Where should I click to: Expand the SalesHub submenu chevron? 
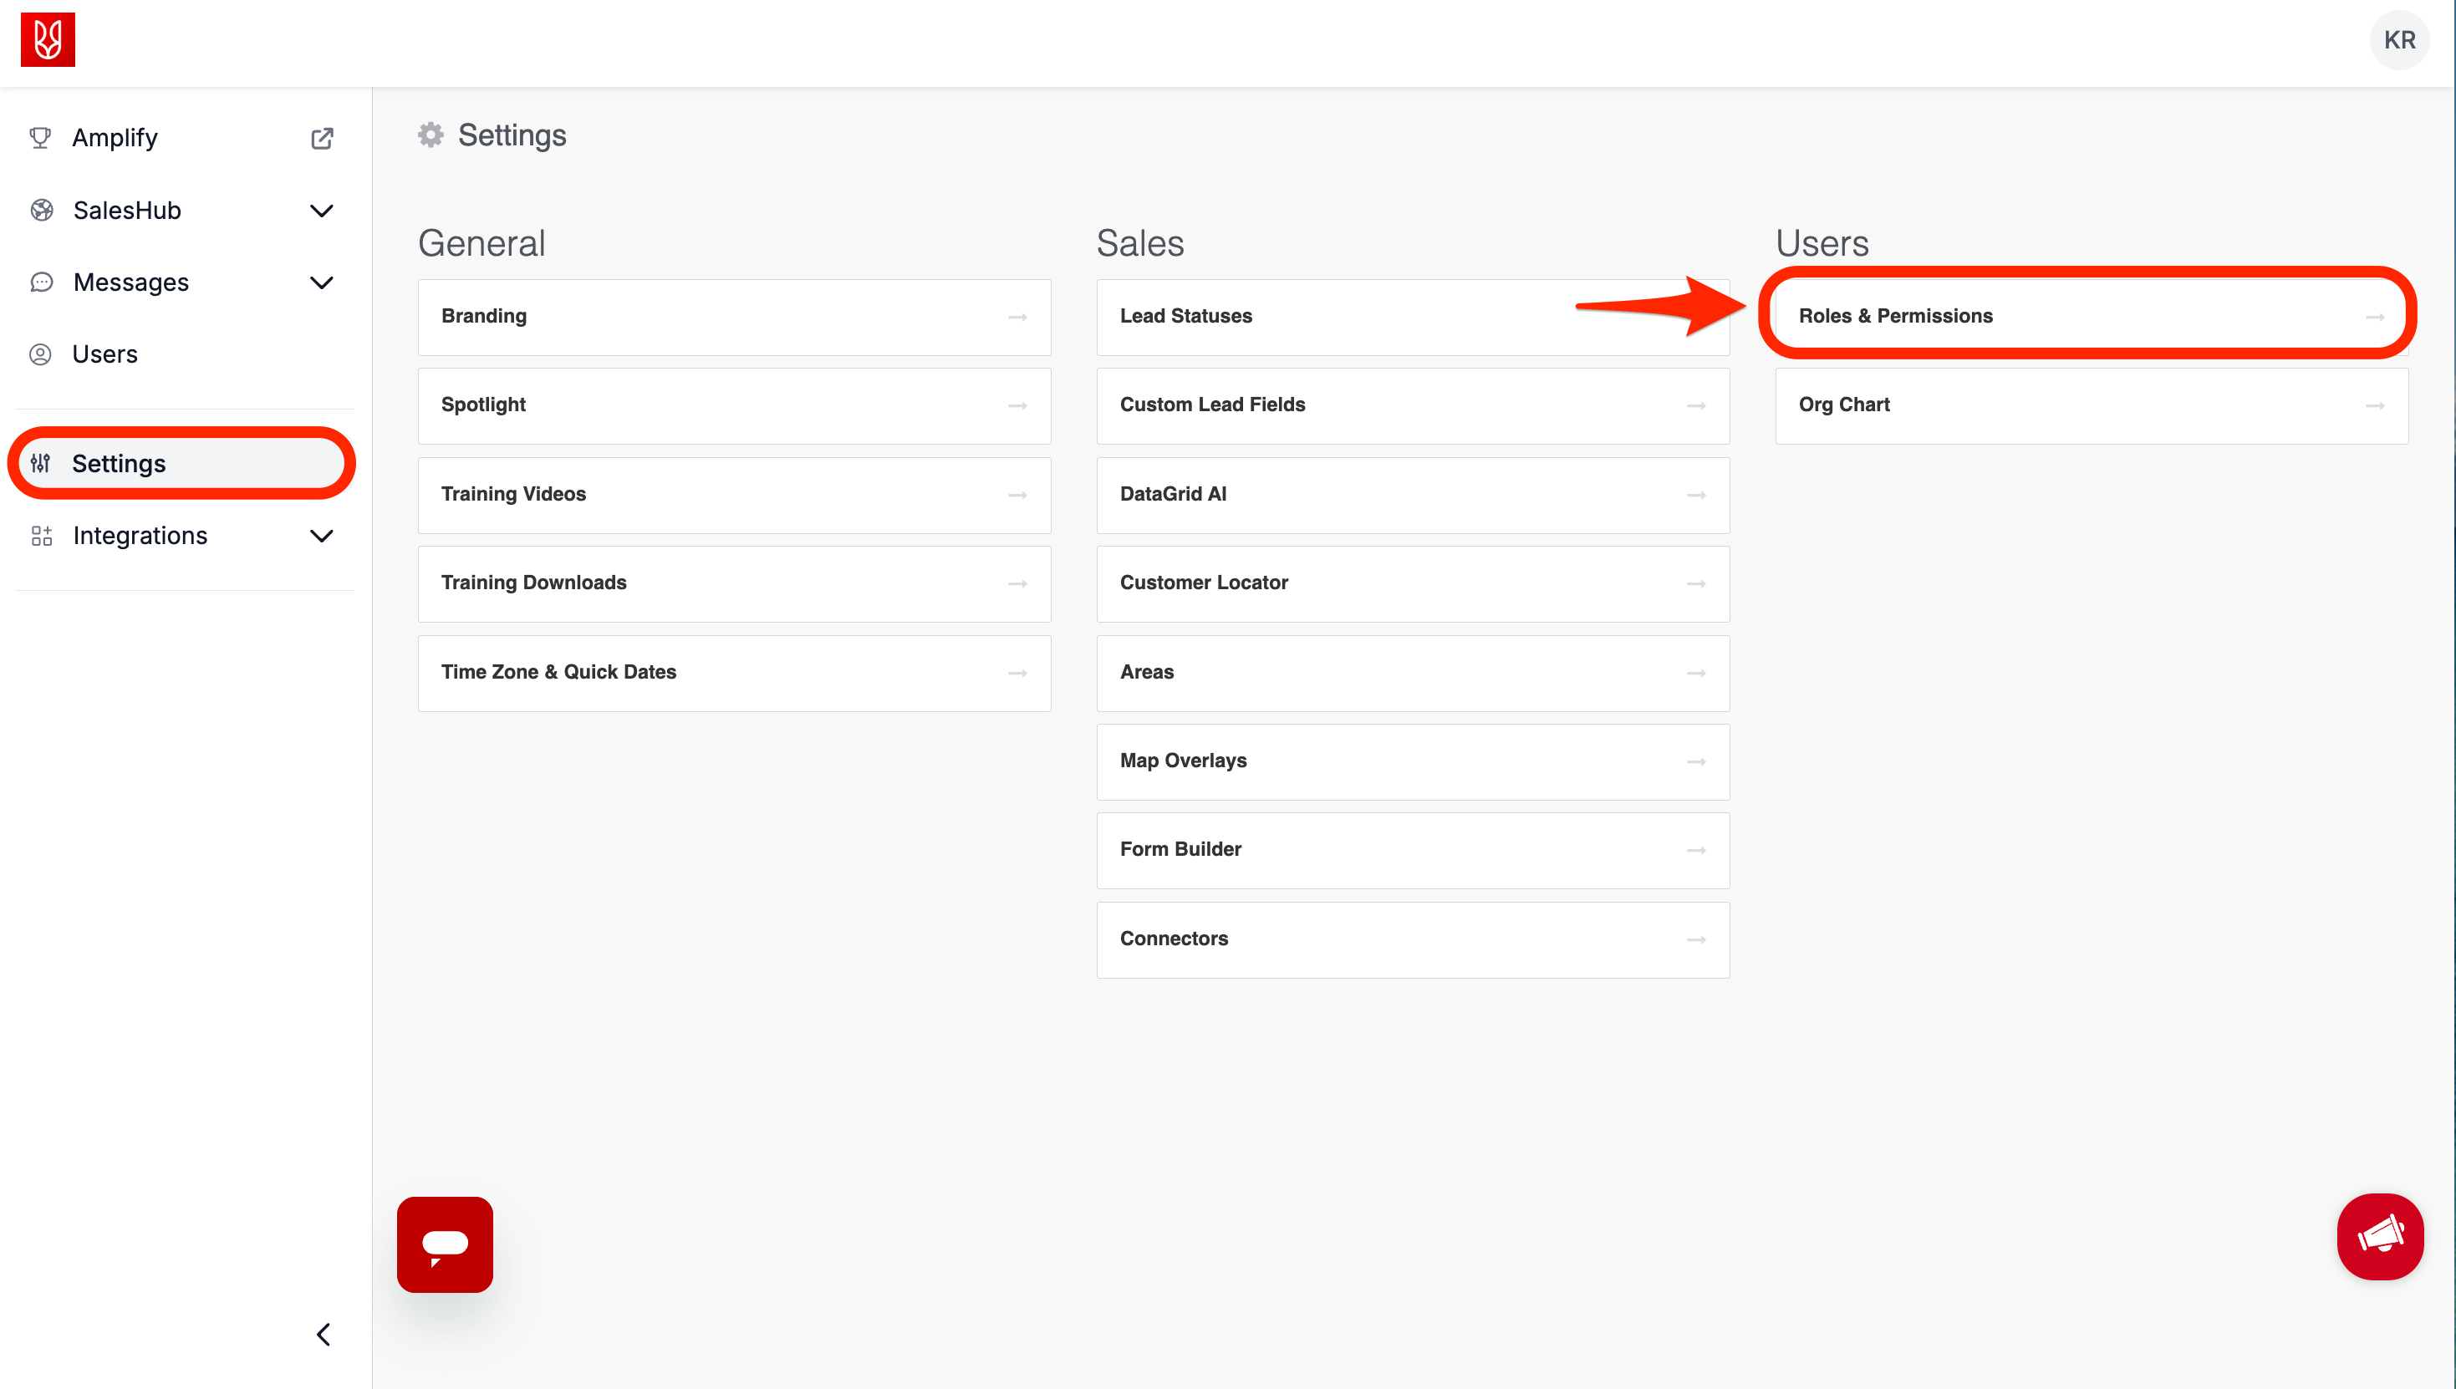322,211
